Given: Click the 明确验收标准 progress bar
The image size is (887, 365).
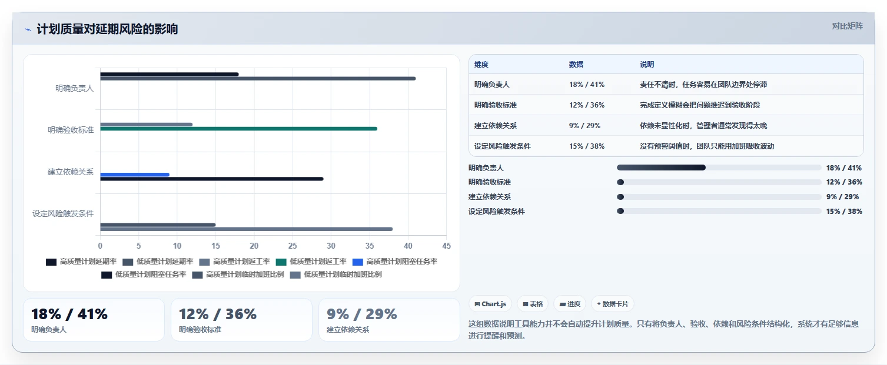Looking at the screenshot, I should pyautogui.click(x=719, y=182).
